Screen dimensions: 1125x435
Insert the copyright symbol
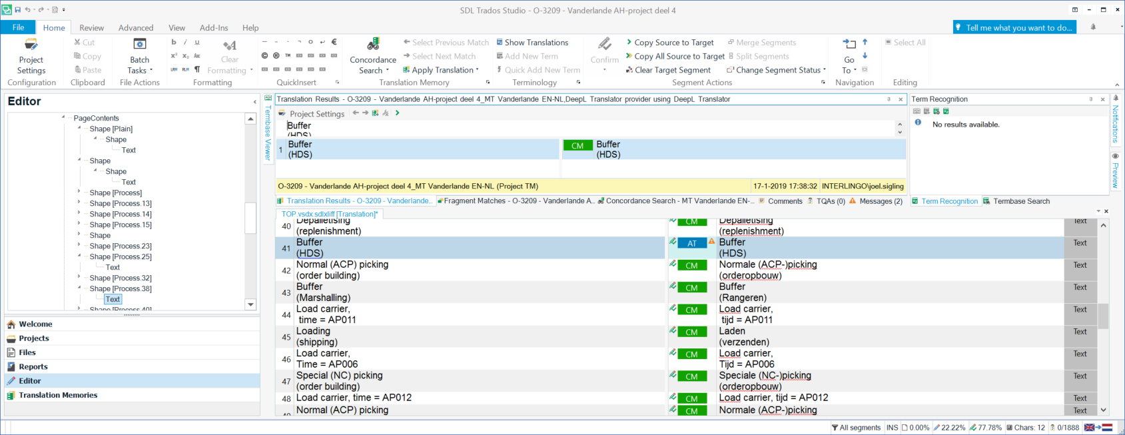[265, 55]
